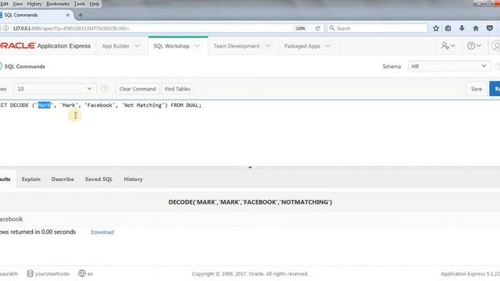Open the Help question-mark menu
The image size is (500, 281).
point(474,46)
